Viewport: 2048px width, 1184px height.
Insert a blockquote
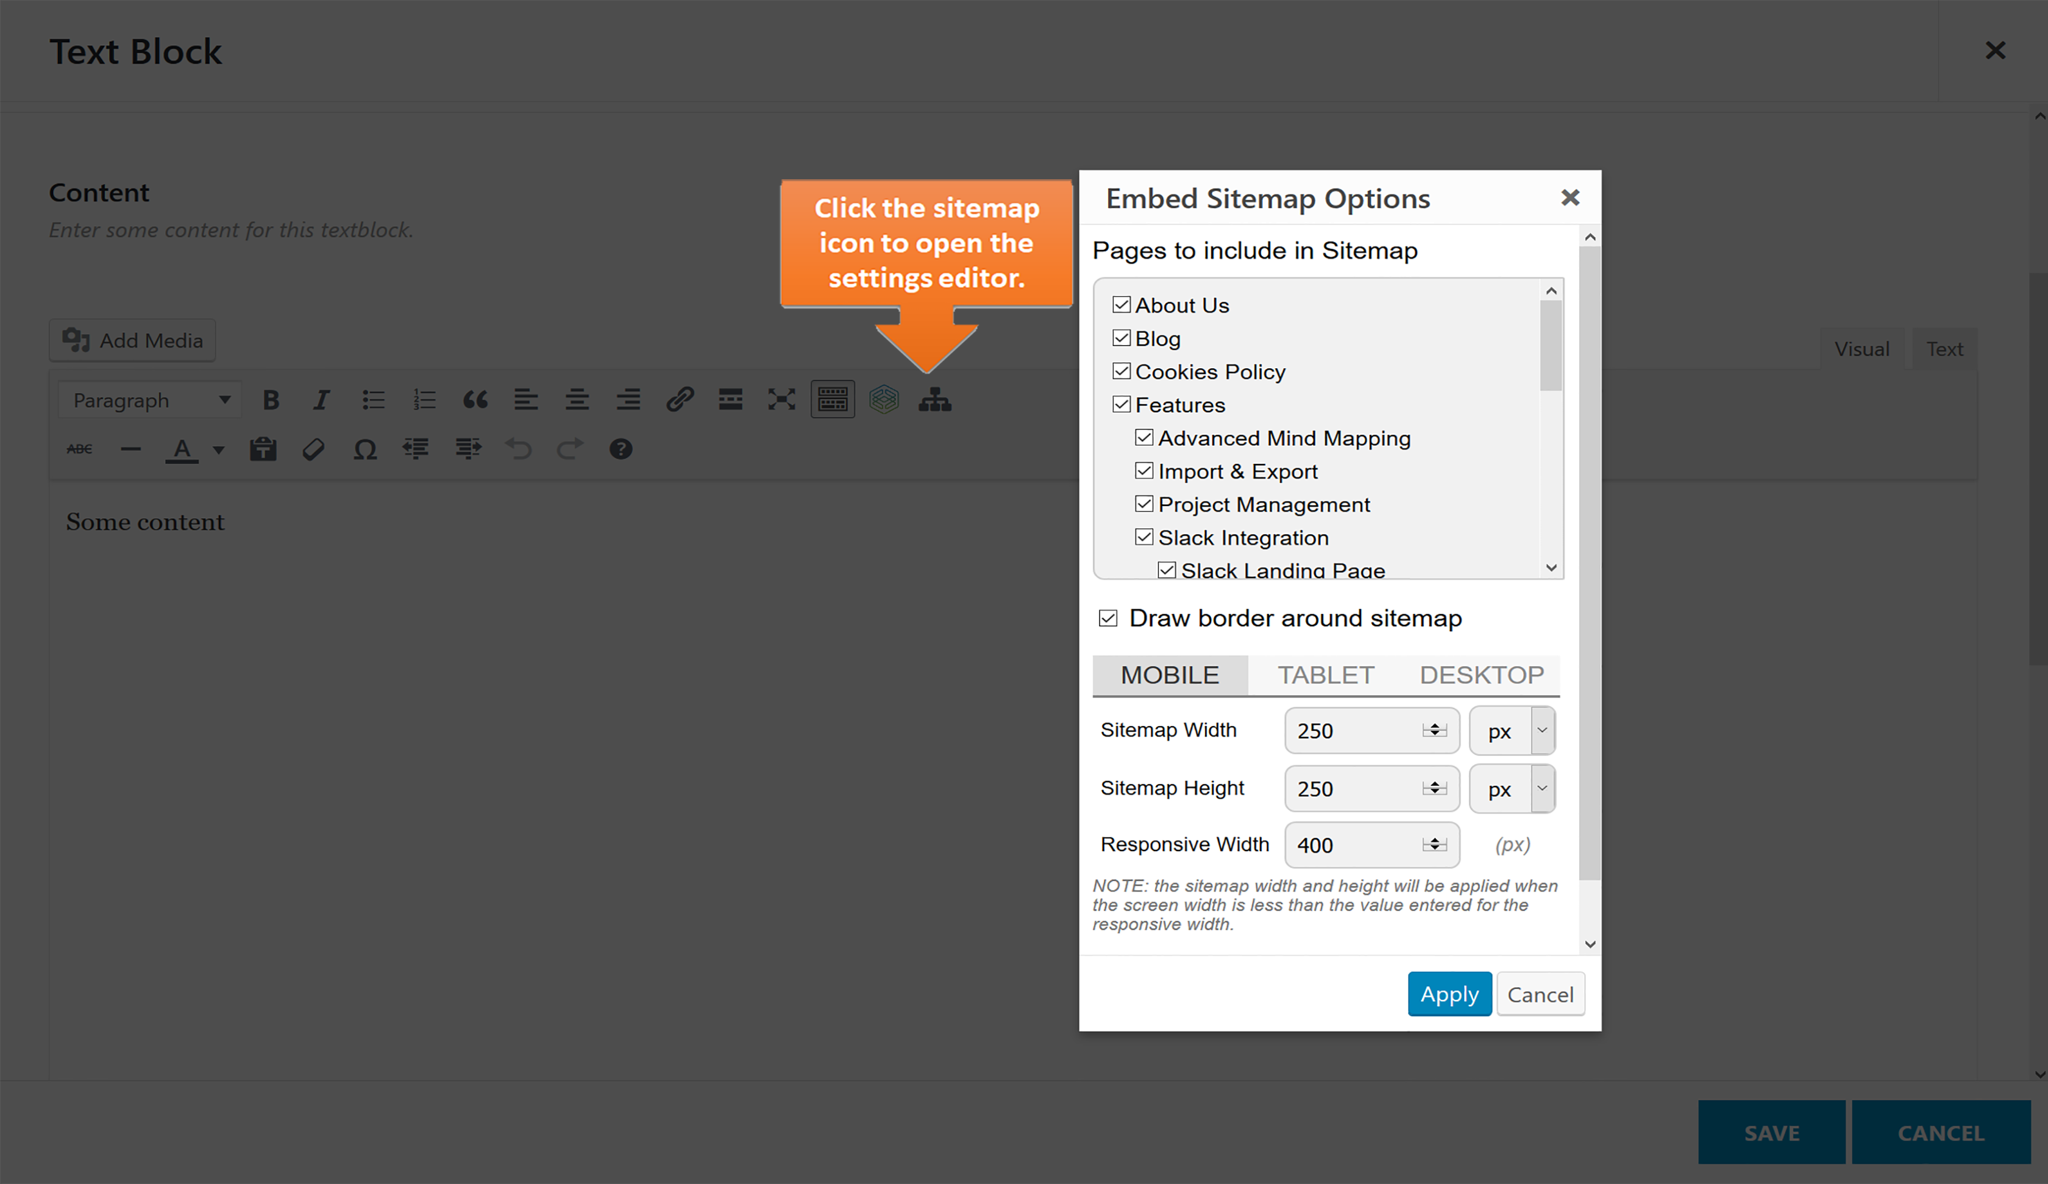(x=475, y=400)
